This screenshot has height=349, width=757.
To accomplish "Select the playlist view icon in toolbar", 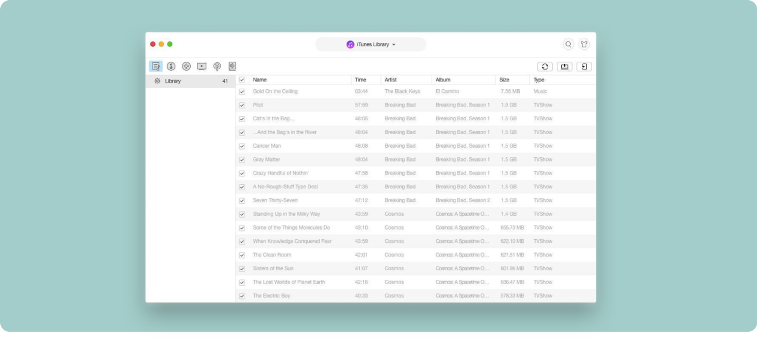I will coord(156,67).
